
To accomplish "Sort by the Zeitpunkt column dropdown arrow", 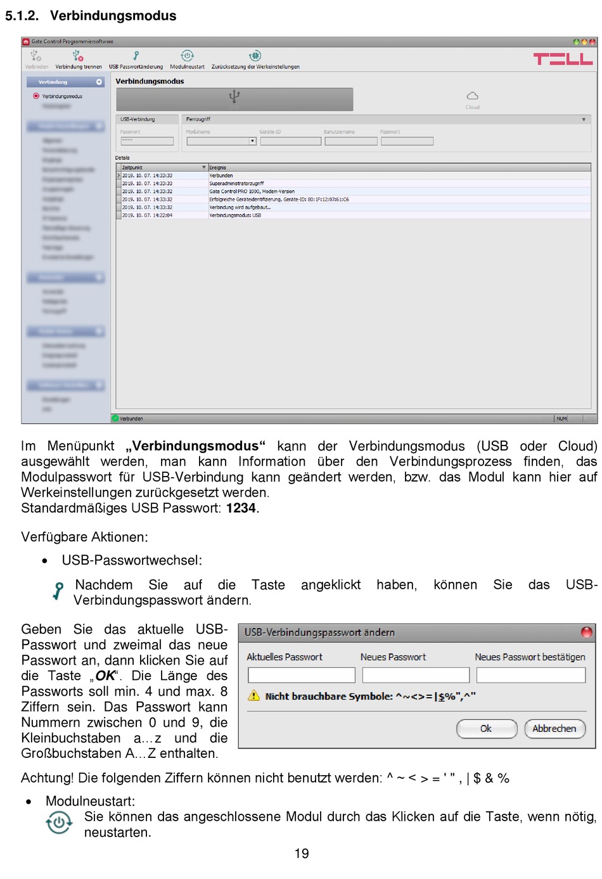I will click(203, 168).
